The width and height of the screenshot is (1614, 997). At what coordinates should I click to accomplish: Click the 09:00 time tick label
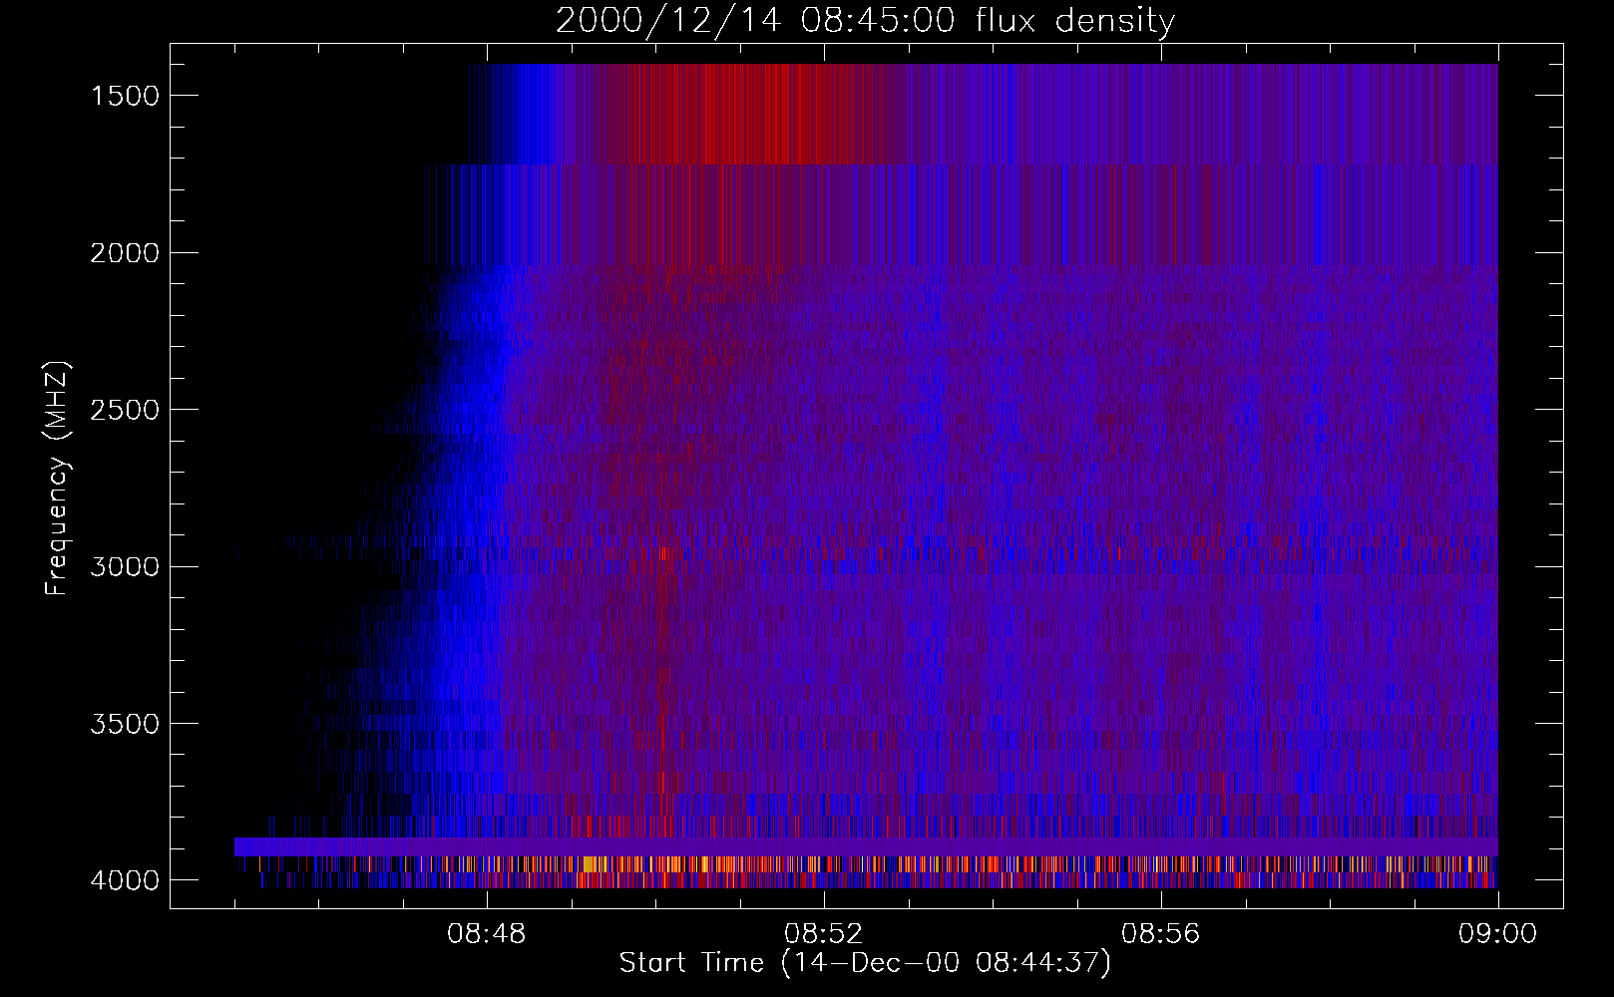point(1498,934)
